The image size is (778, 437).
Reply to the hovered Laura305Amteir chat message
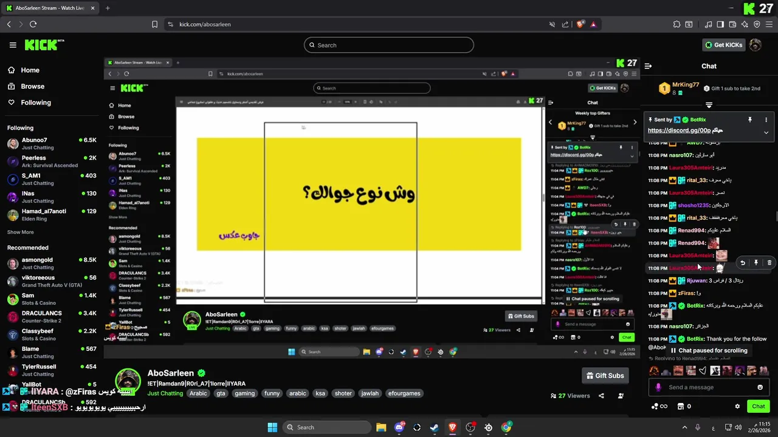(x=742, y=263)
